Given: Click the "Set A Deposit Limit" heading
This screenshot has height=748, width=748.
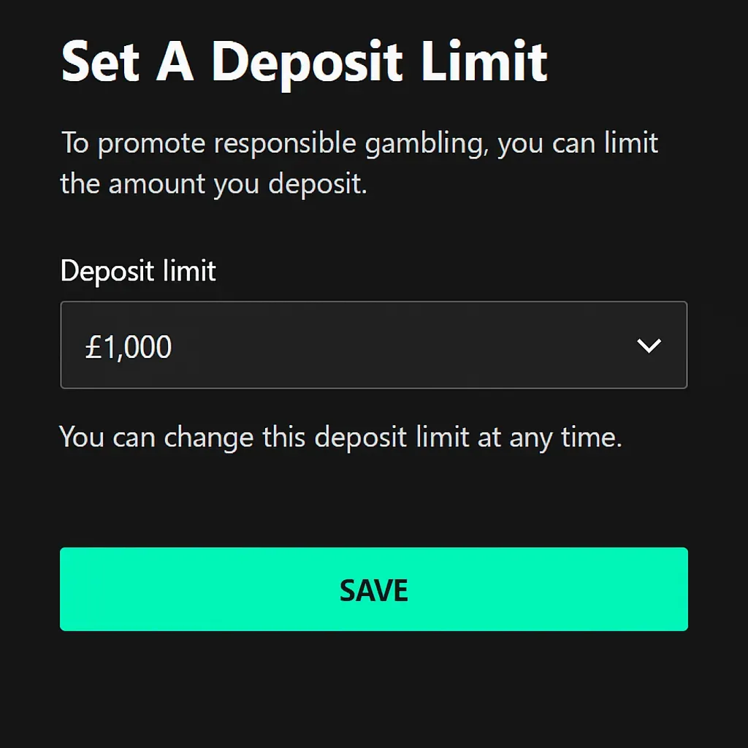Looking at the screenshot, I should click(x=304, y=63).
